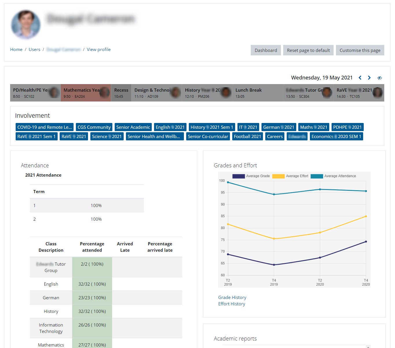Open Users in the breadcrumb trail
395x348 pixels.
coord(34,50)
